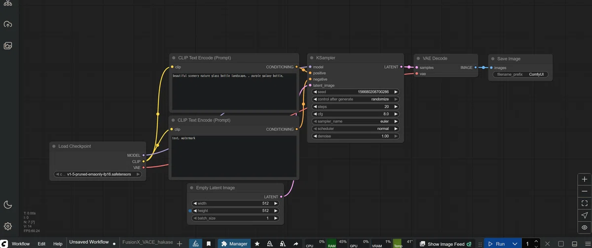Toggle link visibility with the eye icon
The image size is (592, 248).
pyautogui.click(x=585, y=227)
